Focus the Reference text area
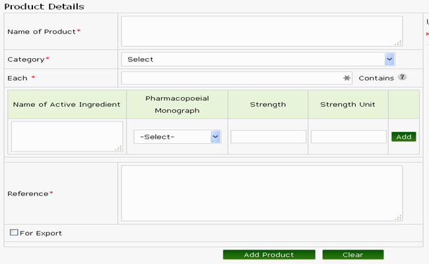Image resolution: width=429 pixels, height=264 pixels. coord(262,193)
